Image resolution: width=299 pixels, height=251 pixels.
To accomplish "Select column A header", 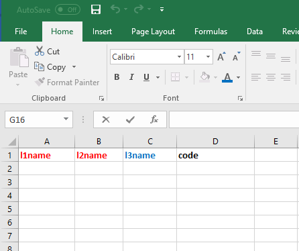I will [x=47, y=142].
